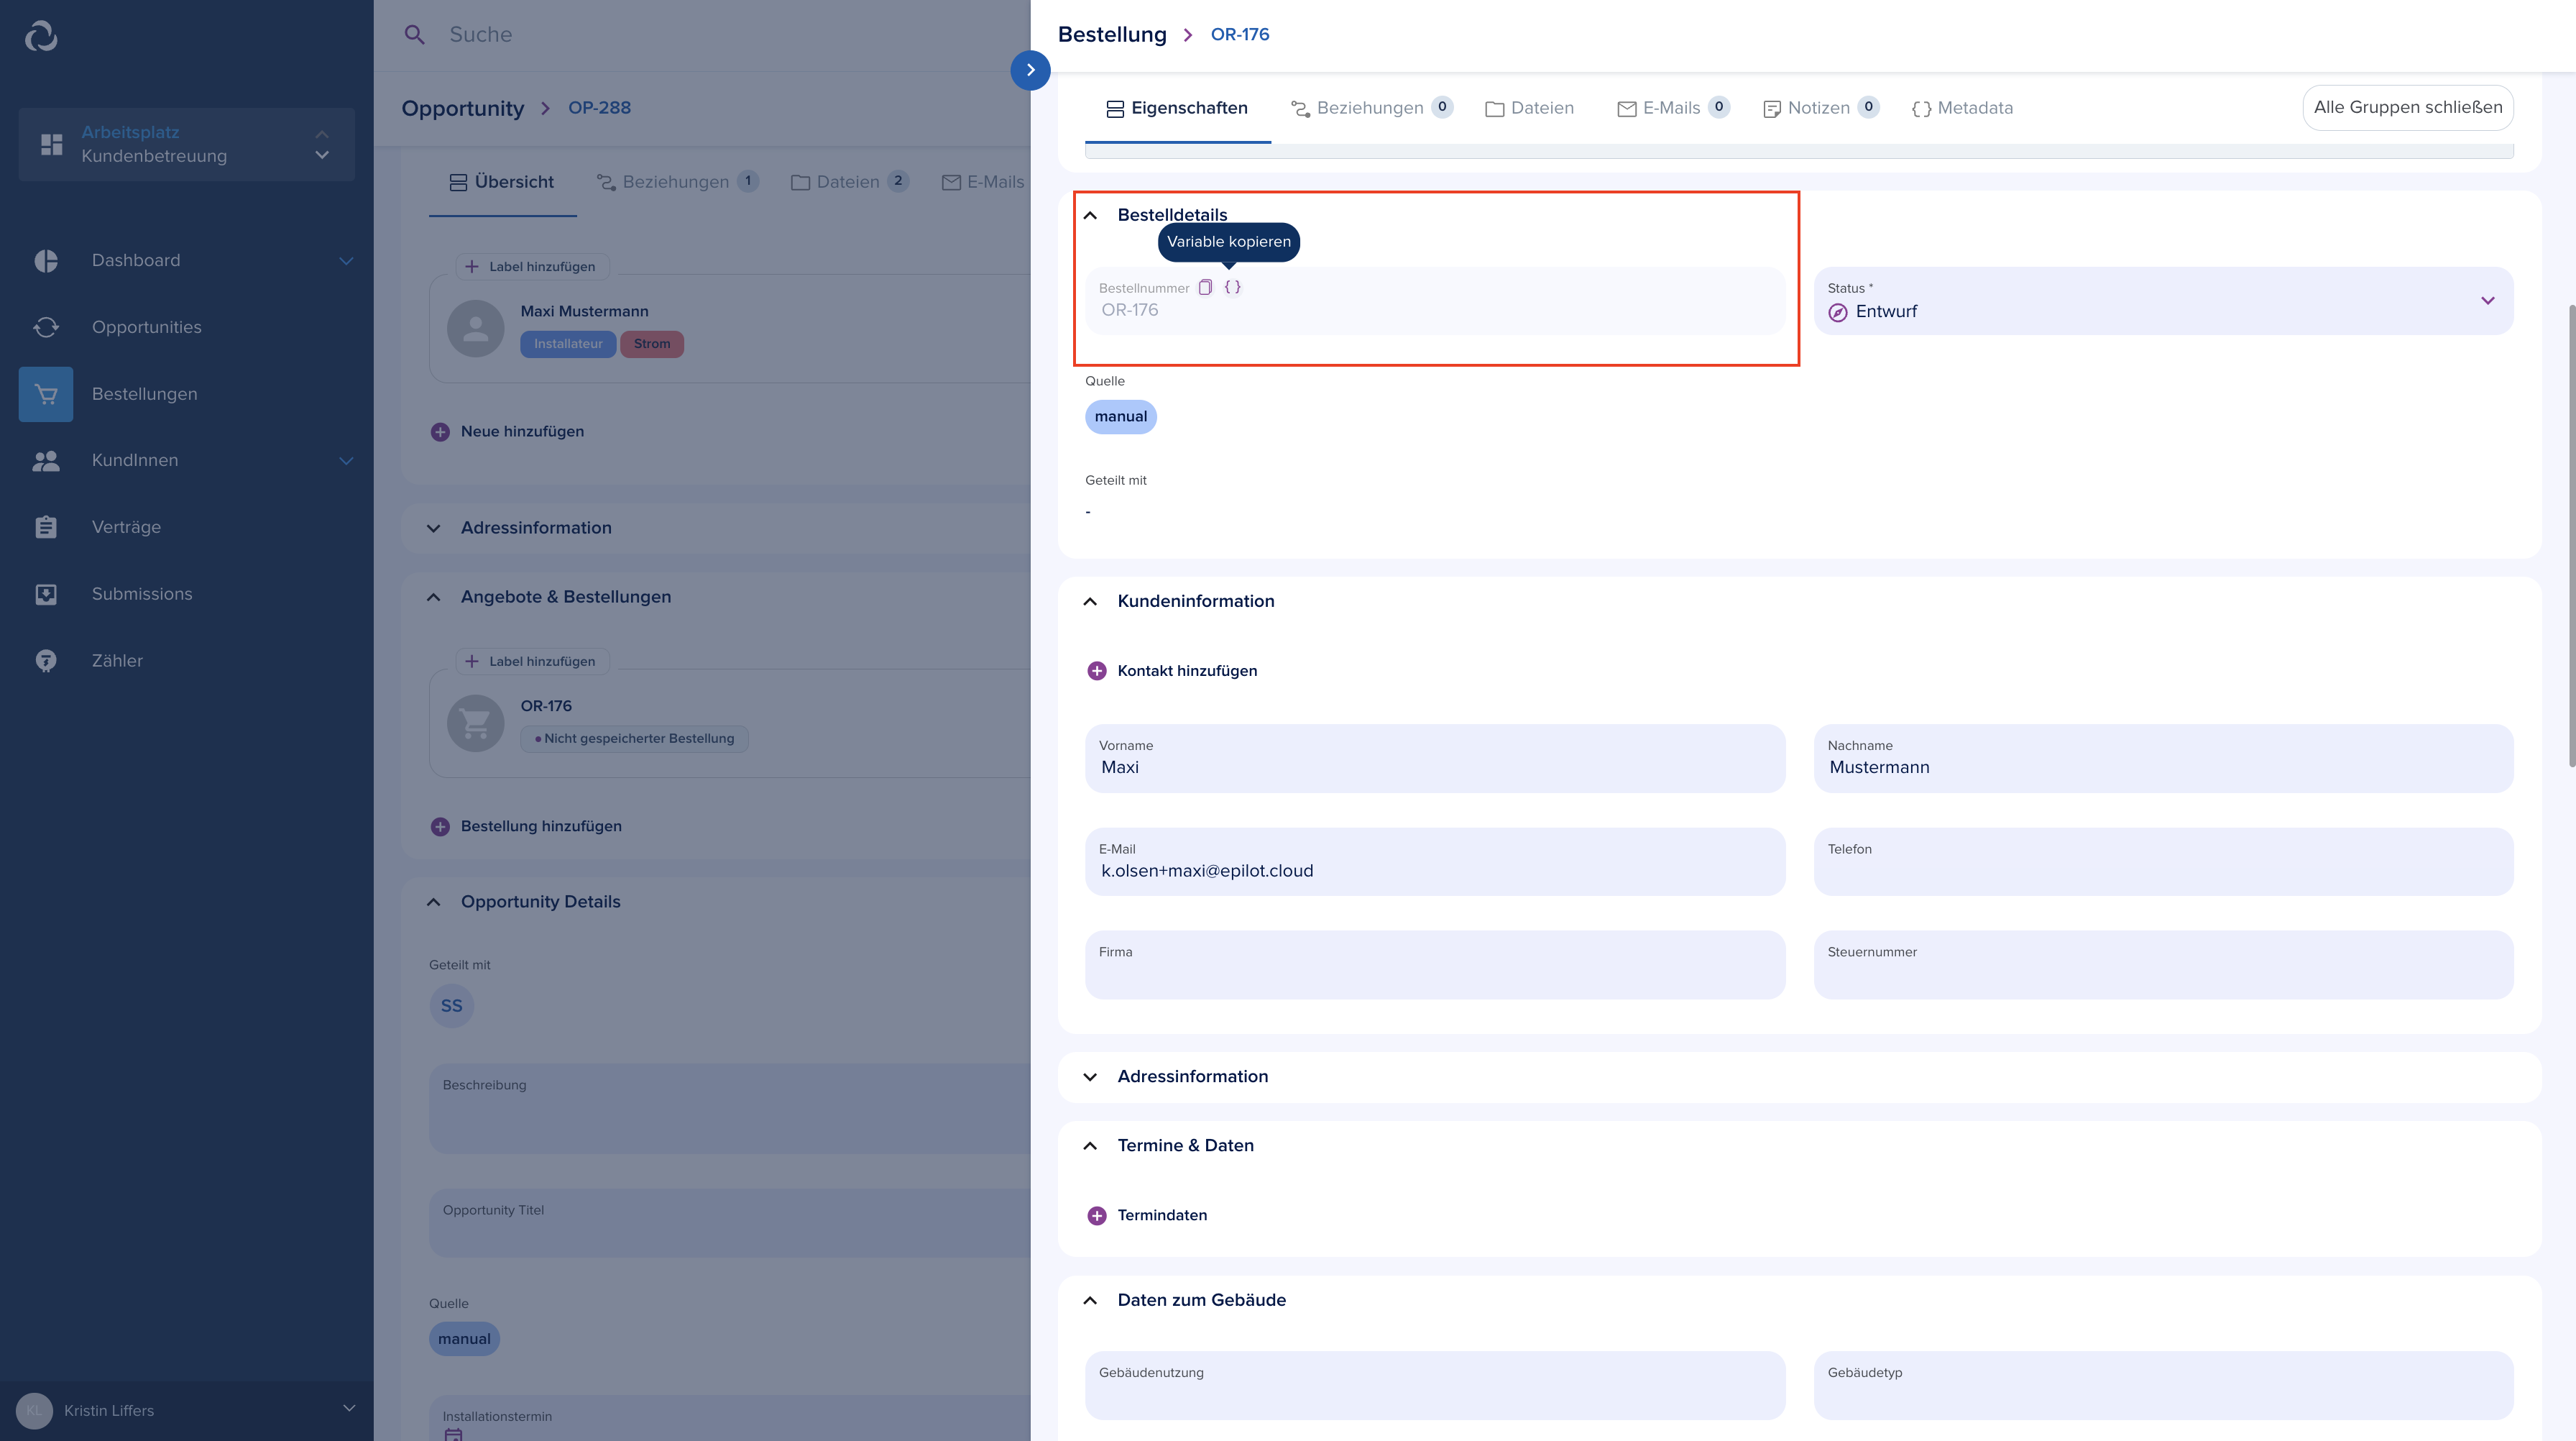The width and height of the screenshot is (2576, 1441).
Task: Click the Submissions inbox icon
Action: point(46,595)
